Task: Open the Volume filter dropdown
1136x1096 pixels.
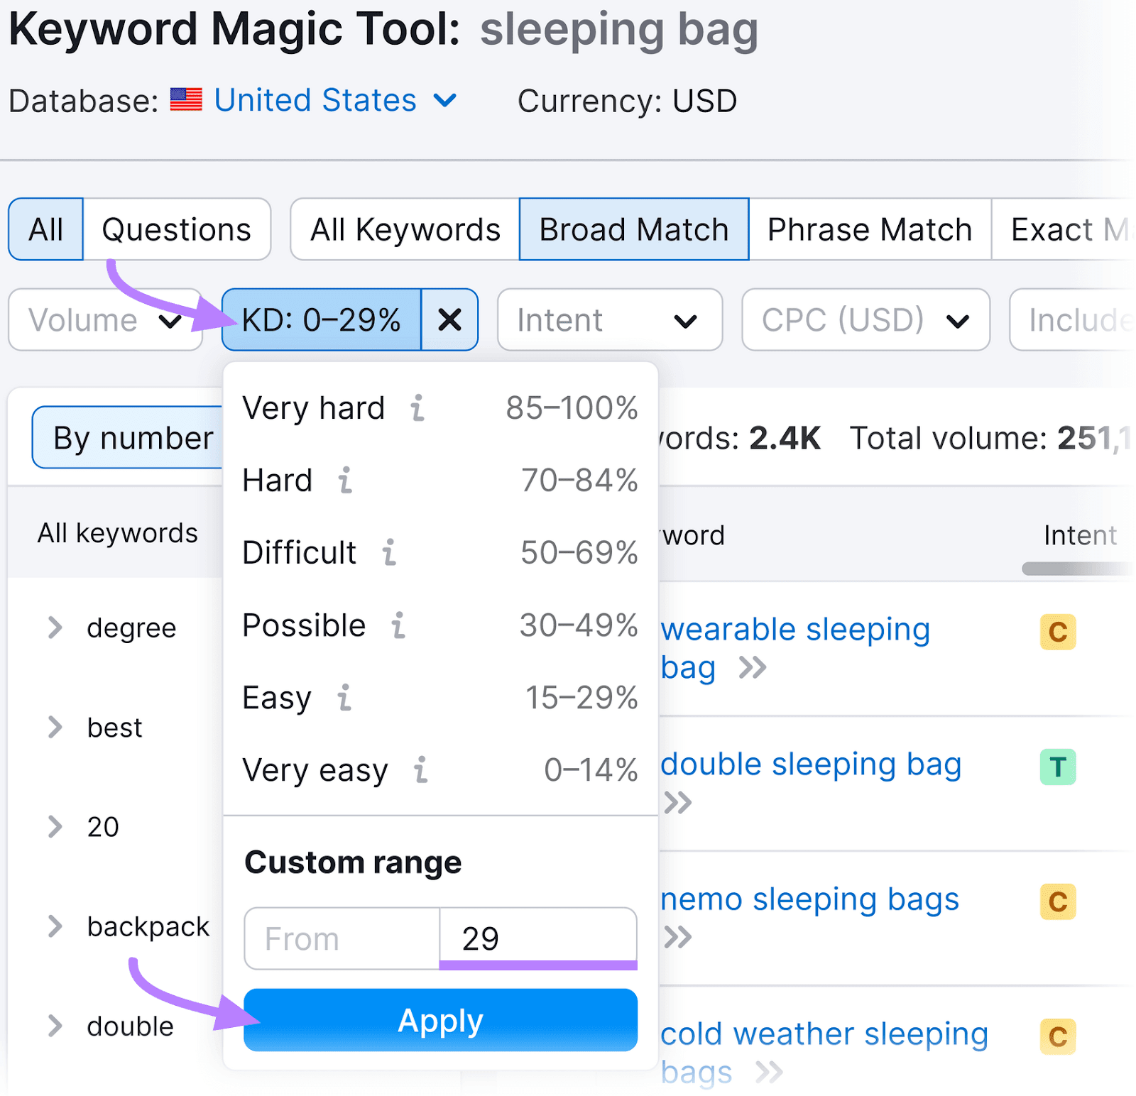Action: pos(104,319)
